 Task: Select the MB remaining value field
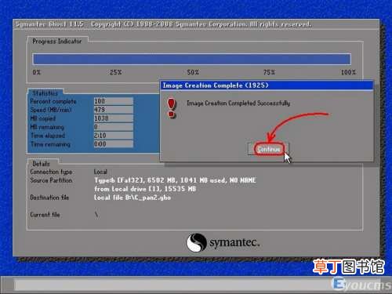(x=114, y=127)
